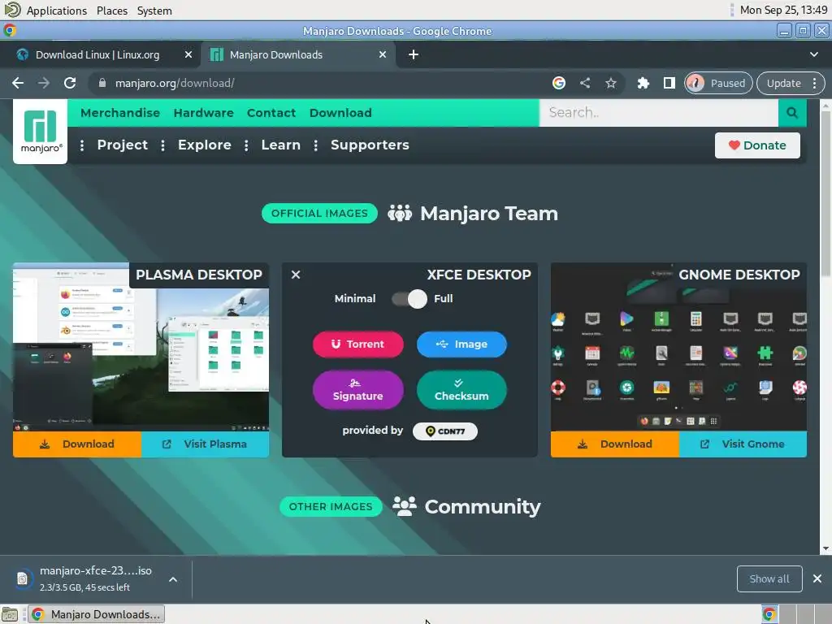Open the System menu

click(x=154, y=11)
